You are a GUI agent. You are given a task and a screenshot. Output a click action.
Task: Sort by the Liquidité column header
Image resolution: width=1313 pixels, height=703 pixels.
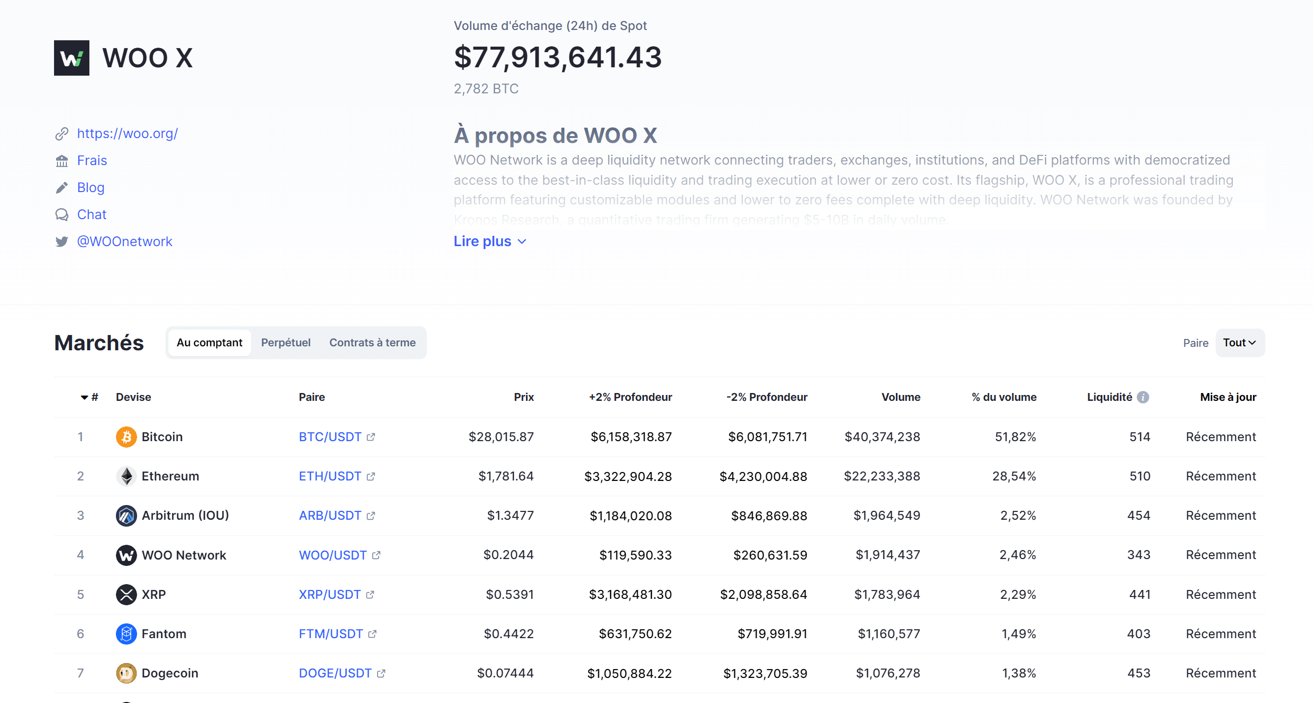pos(1110,397)
